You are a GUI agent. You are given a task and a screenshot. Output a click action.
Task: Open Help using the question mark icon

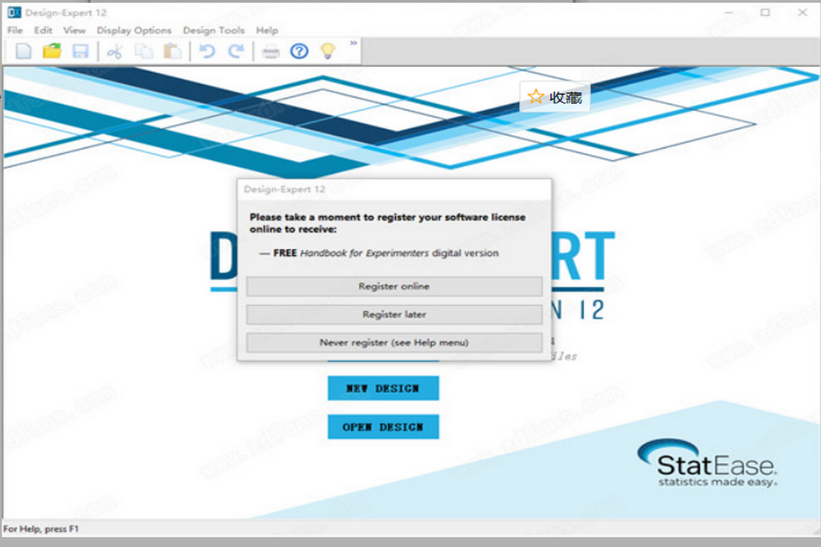click(x=299, y=50)
